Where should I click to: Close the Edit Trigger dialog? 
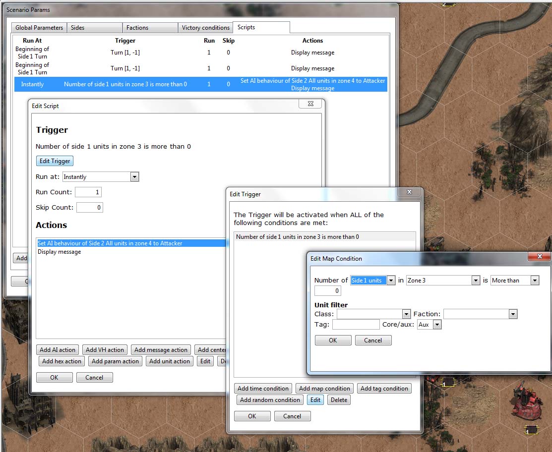[410, 192]
